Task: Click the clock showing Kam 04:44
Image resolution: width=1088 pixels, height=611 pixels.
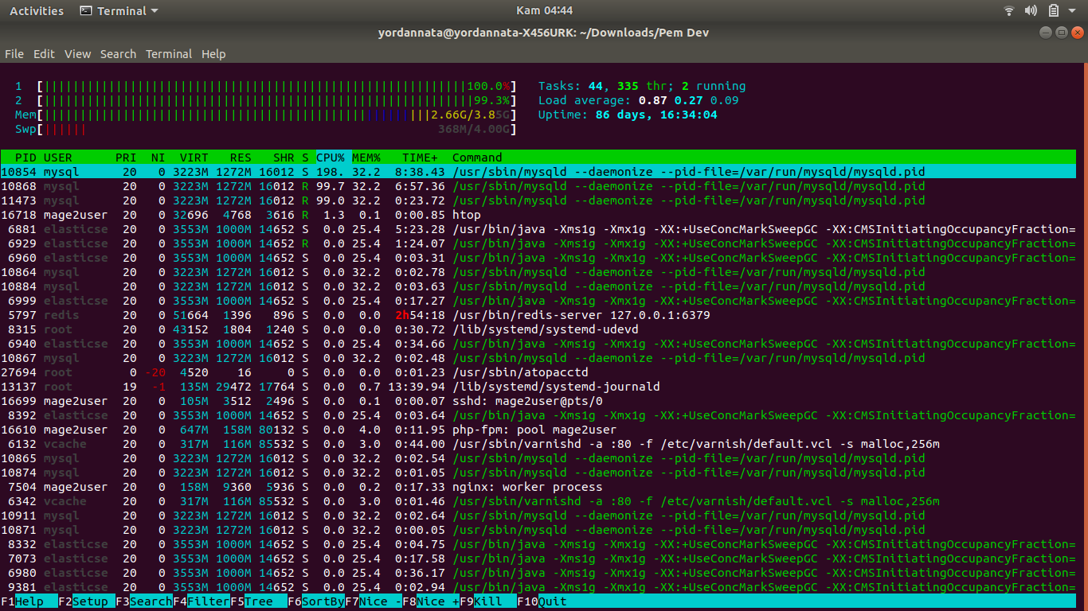Action: [544, 11]
